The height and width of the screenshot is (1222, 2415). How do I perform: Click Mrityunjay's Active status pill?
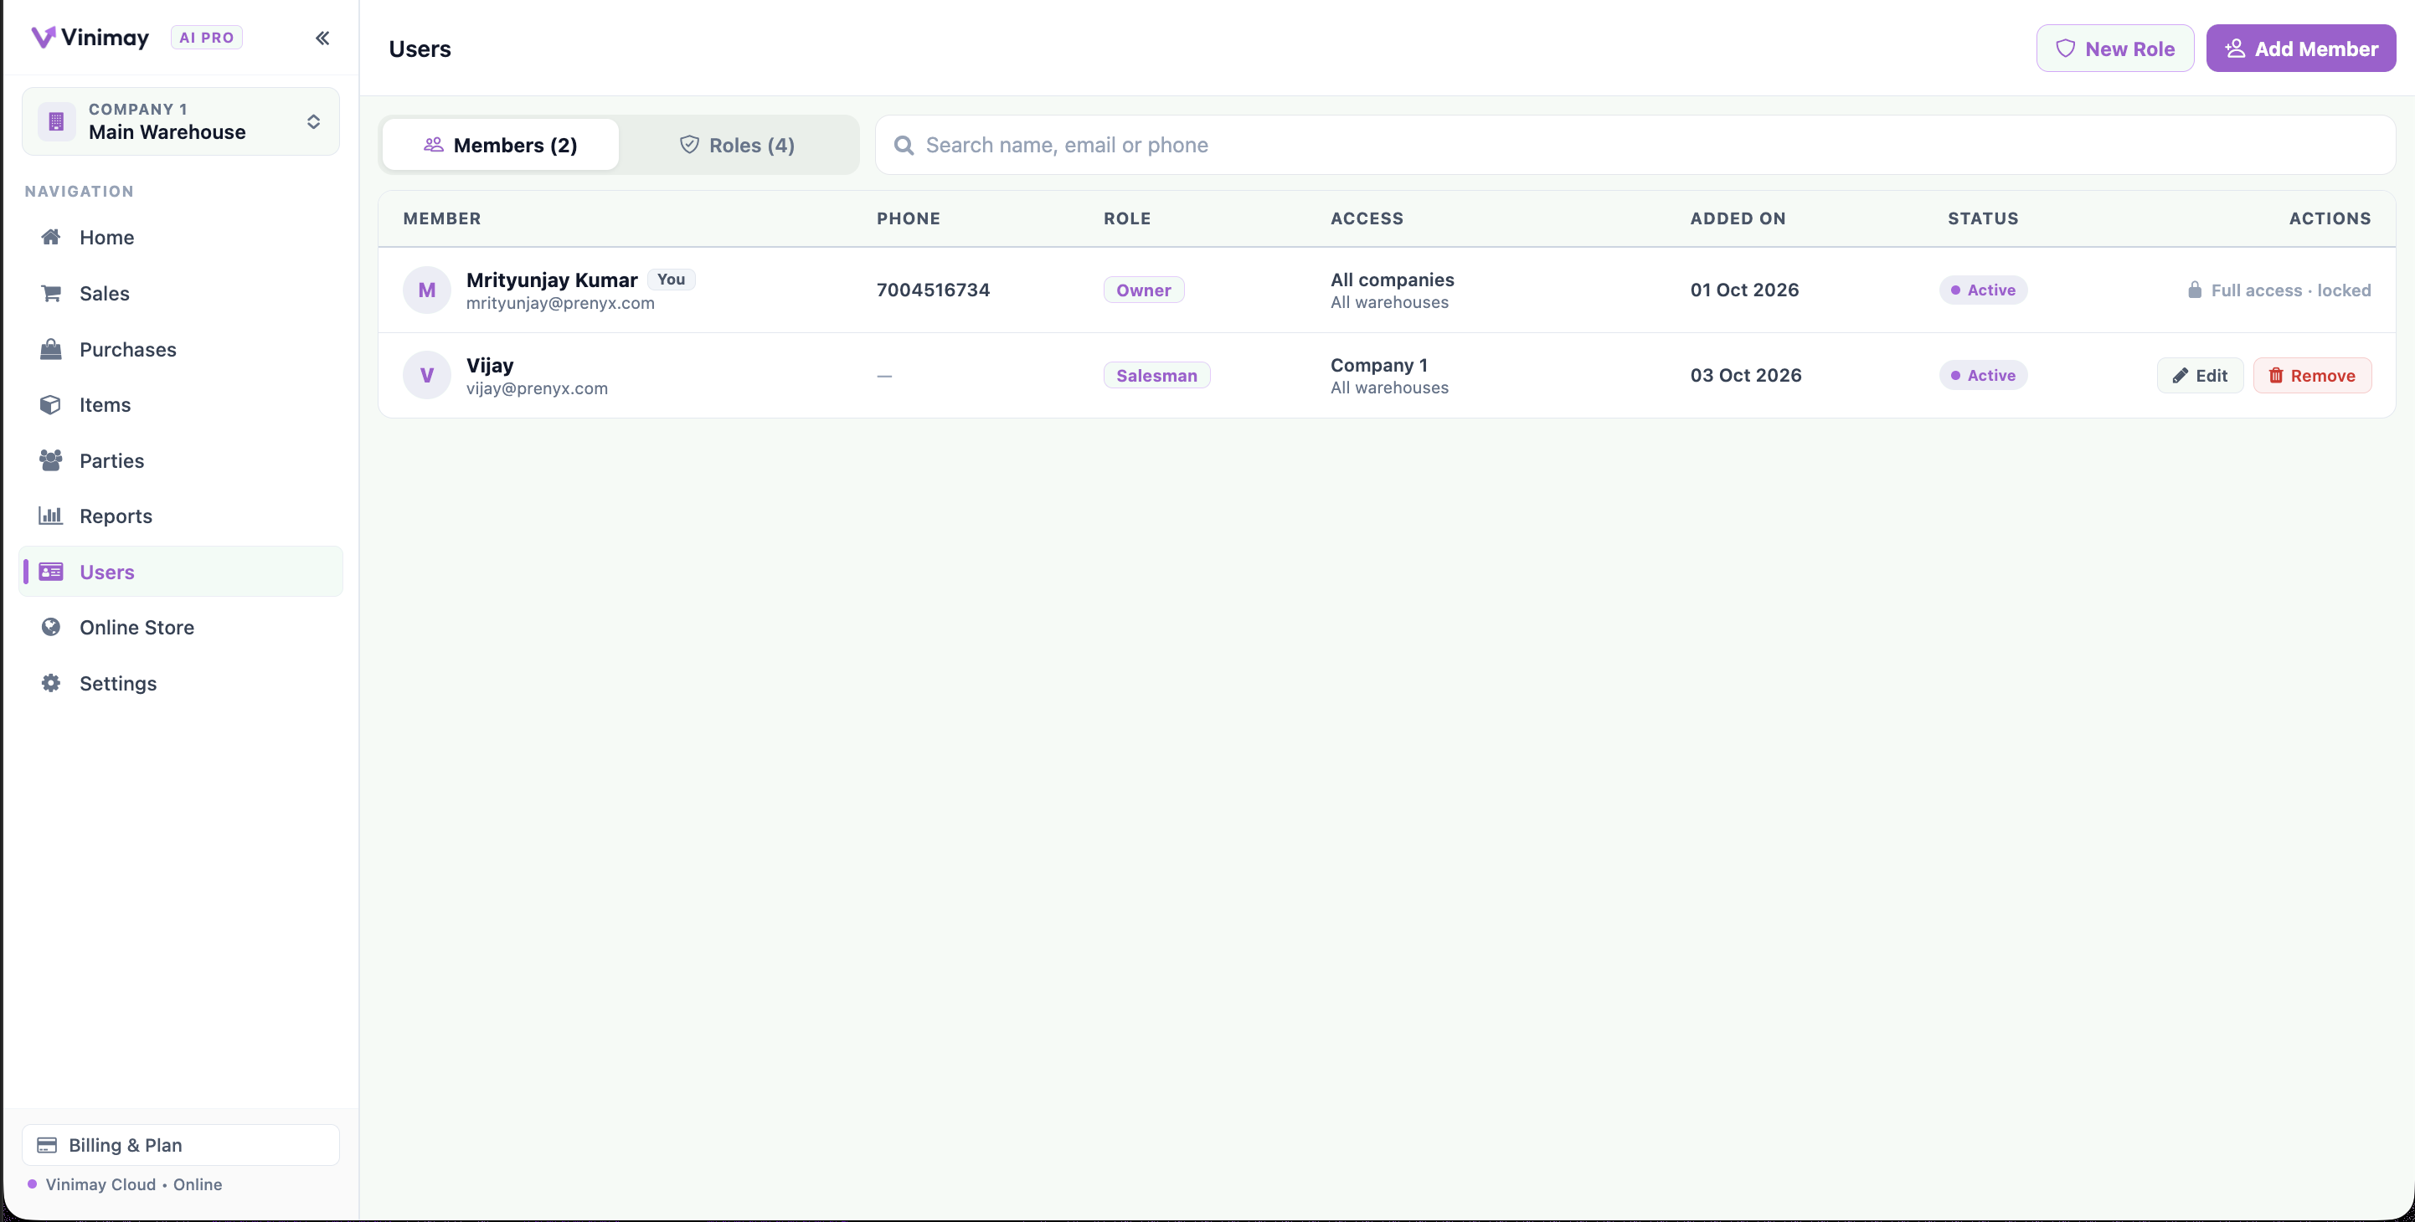(1983, 290)
